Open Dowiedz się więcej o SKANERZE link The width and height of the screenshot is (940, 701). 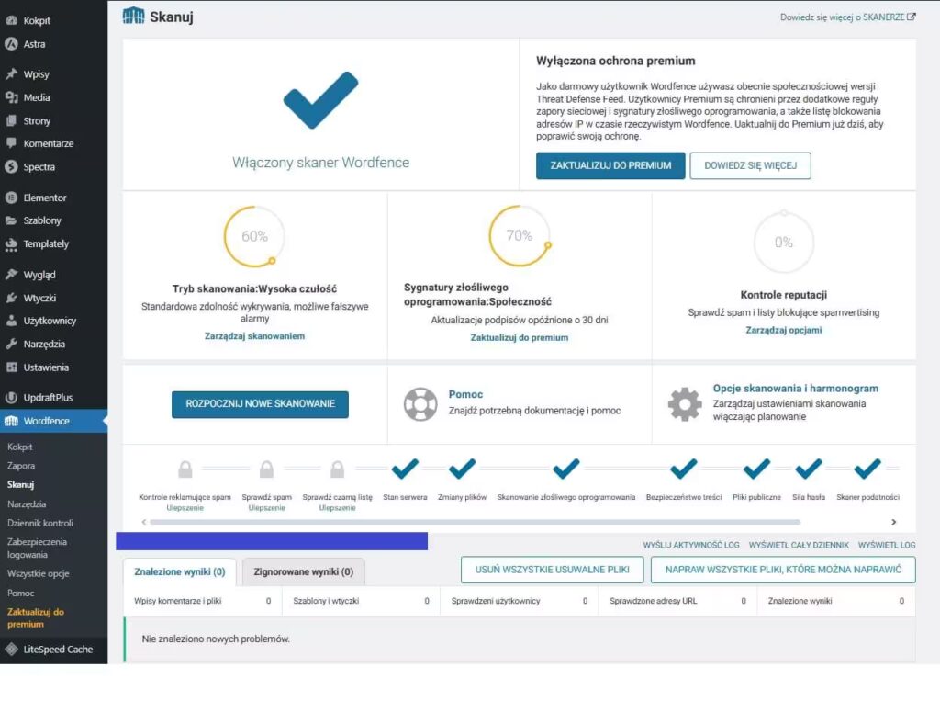(x=847, y=17)
